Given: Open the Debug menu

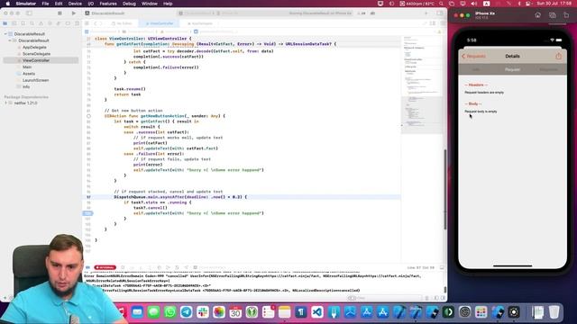Looking at the screenshot, I should click(129, 4).
